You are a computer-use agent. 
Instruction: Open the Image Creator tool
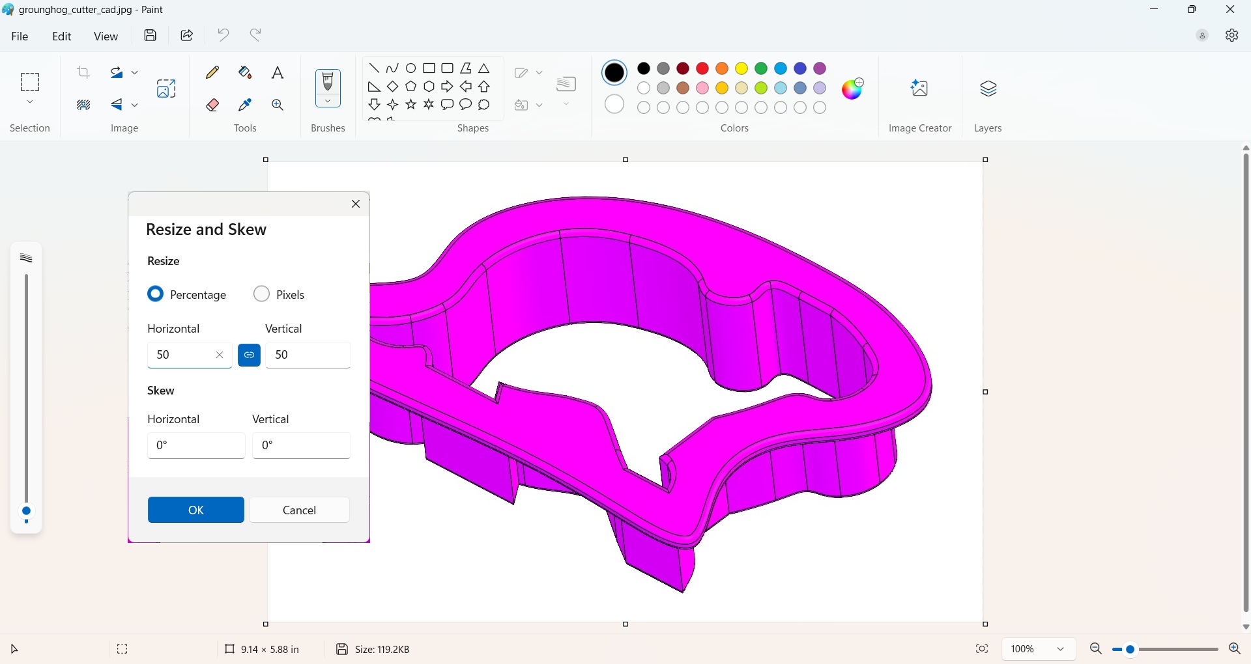[920, 89]
